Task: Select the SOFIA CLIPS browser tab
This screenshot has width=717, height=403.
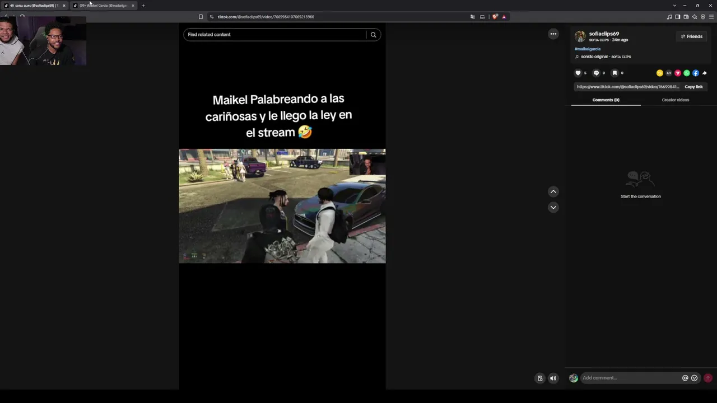Action: tap(35, 6)
